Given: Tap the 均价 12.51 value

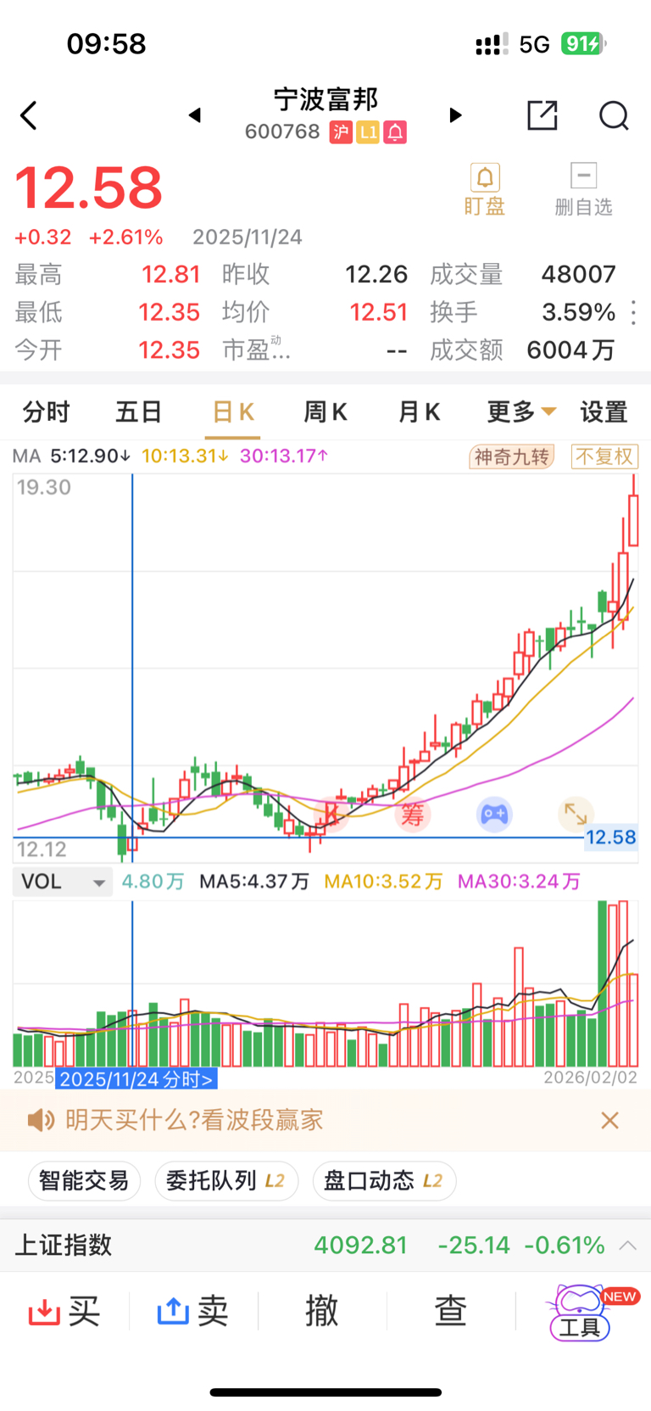Looking at the screenshot, I should coord(378,312).
